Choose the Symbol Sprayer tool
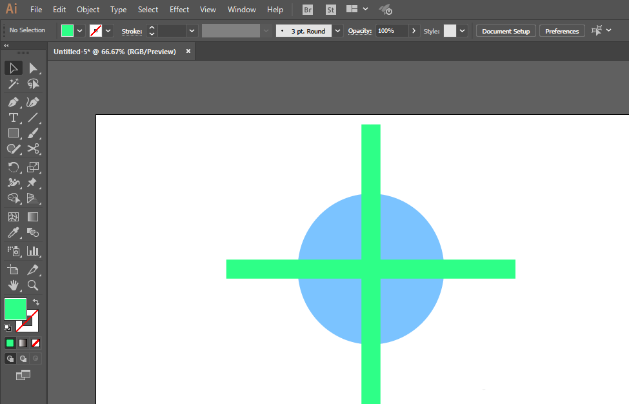629x404 pixels. [x=14, y=251]
